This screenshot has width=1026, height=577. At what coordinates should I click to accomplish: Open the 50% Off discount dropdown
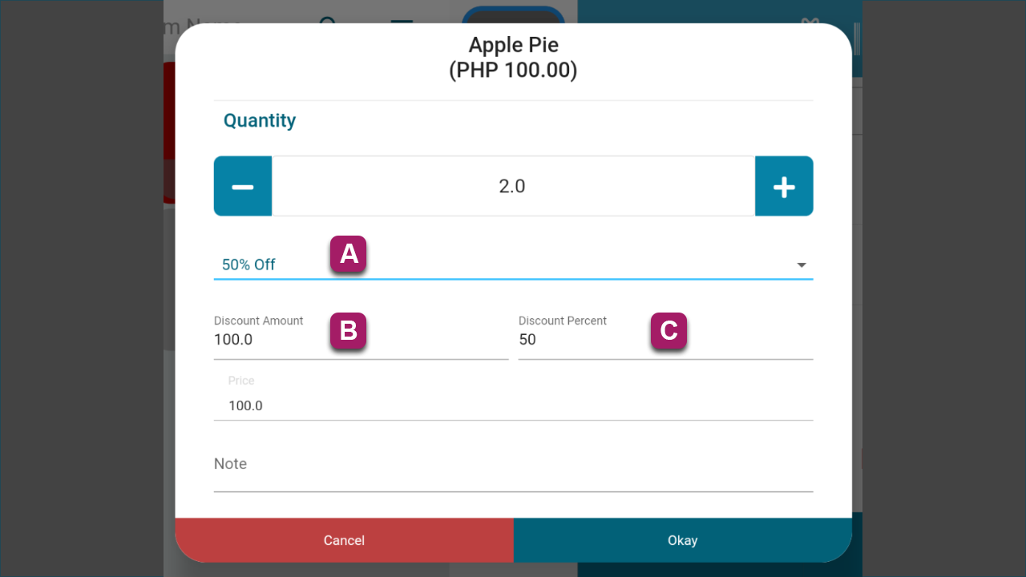point(513,264)
